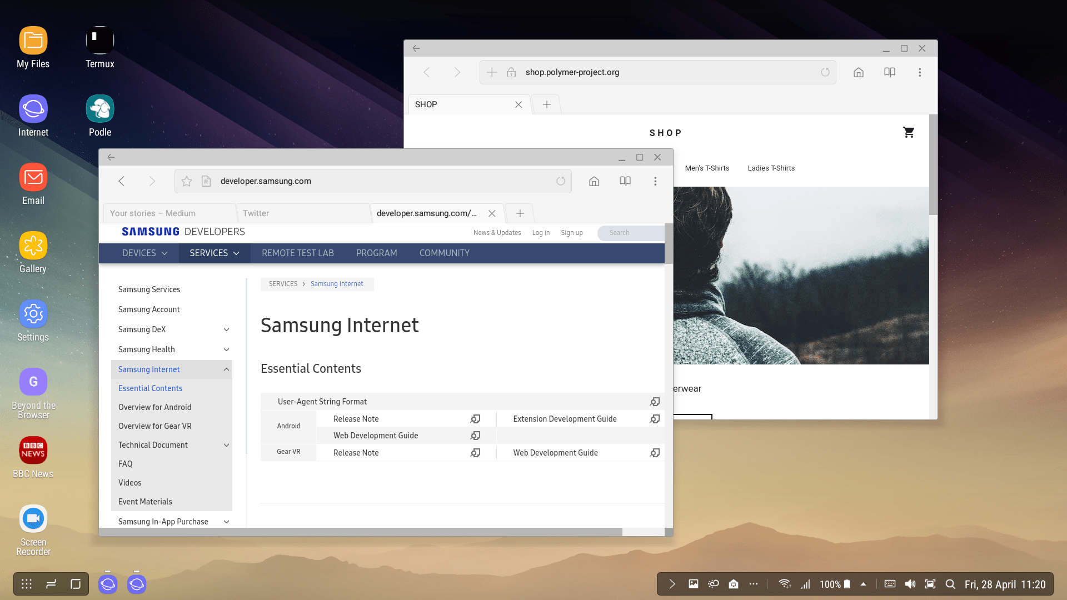Open the DEVICES dropdown in the navigation bar

coord(144,253)
